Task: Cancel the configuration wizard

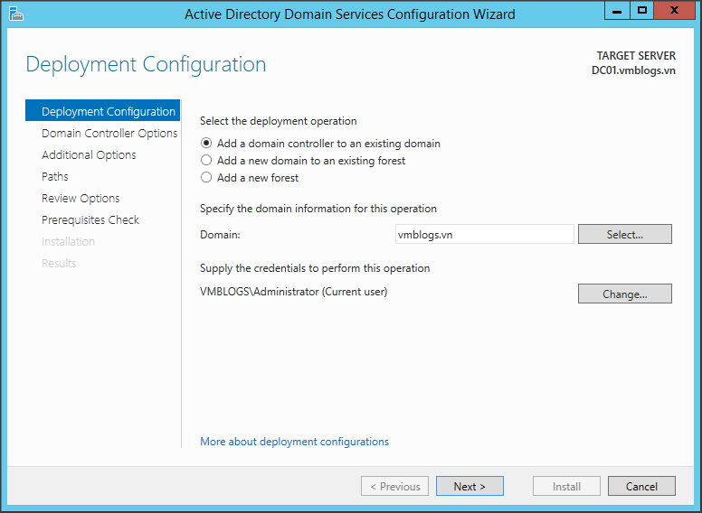Action: (x=641, y=487)
